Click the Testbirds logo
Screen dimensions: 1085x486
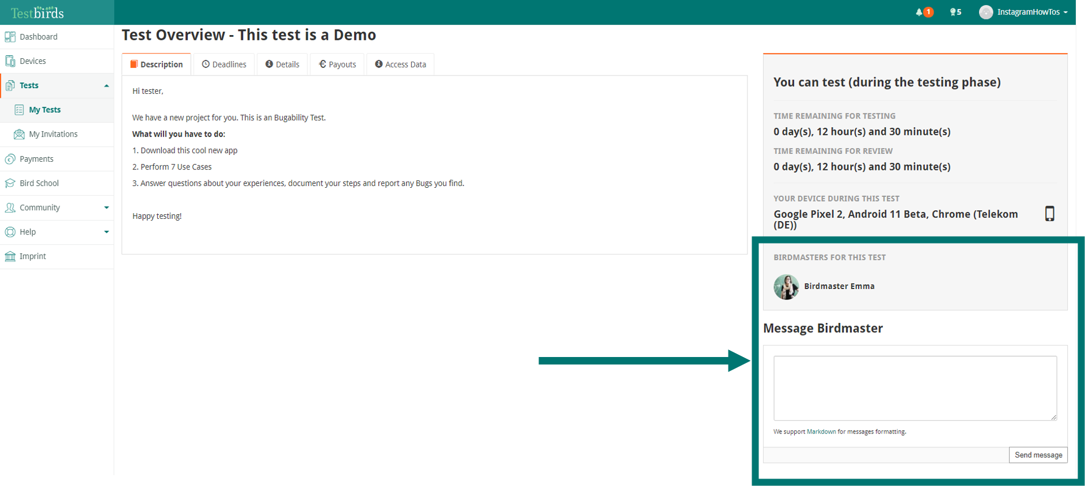point(37,12)
